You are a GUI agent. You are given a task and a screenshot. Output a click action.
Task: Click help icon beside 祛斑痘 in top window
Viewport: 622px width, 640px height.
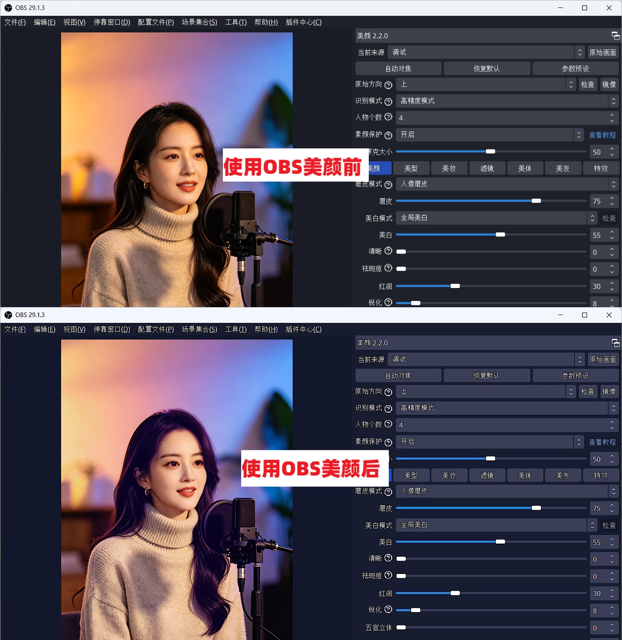[388, 268]
